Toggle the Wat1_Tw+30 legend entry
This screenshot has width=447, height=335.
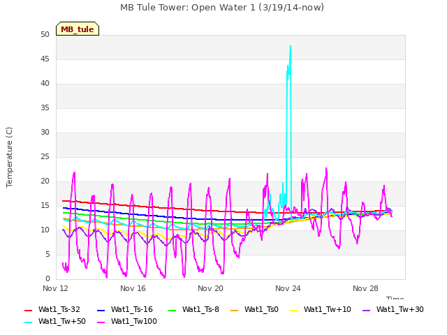point(393,310)
